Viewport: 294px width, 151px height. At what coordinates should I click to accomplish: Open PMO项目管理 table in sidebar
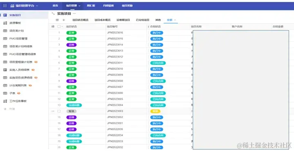[x=18, y=39]
